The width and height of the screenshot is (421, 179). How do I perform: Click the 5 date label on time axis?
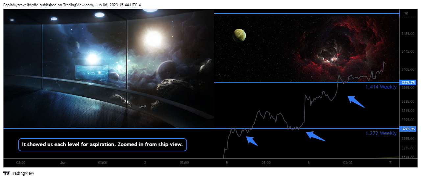click(x=227, y=163)
